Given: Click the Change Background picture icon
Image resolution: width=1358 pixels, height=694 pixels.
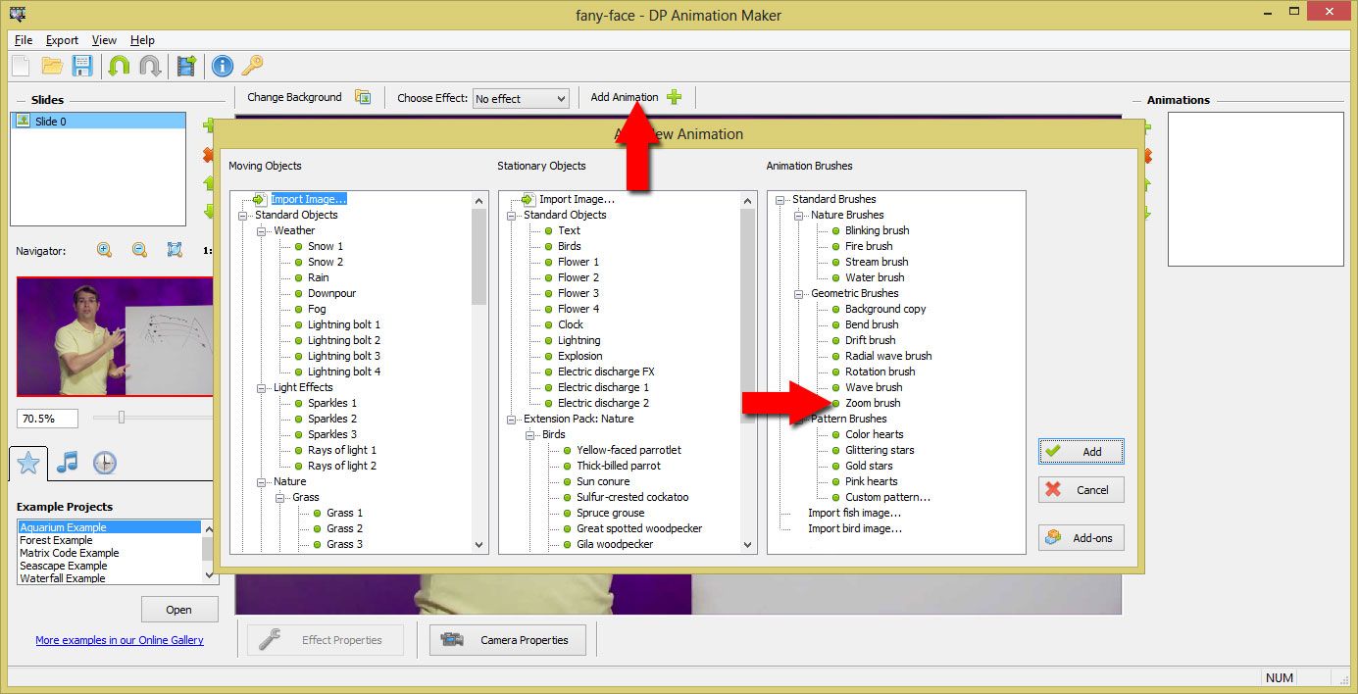Looking at the screenshot, I should tap(363, 97).
